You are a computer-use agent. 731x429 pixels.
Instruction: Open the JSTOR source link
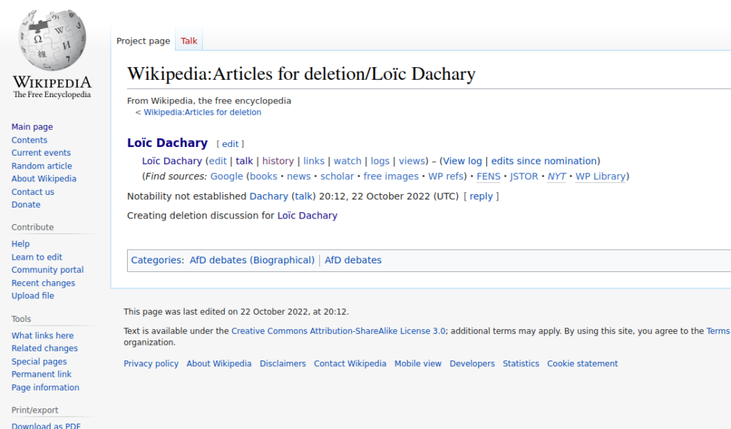[x=523, y=176]
